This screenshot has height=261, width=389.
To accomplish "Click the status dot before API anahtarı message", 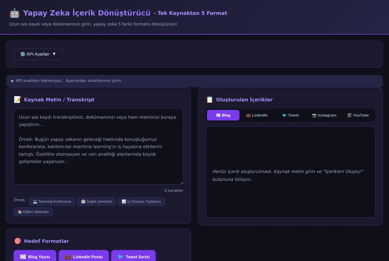I will click(12, 81).
